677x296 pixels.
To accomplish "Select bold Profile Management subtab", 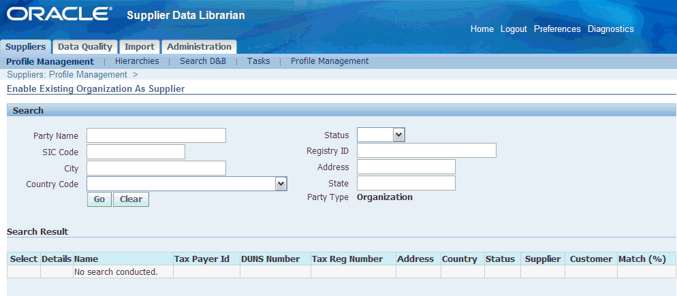I will (x=50, y=61).
